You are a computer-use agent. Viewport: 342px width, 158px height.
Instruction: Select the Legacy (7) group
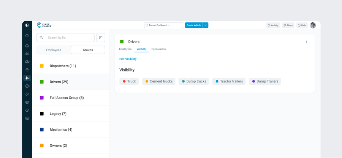tap(71, 114)
